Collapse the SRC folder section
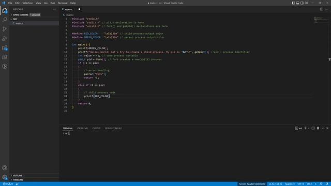Screen dimensions: 331x186 coord(15,19)
